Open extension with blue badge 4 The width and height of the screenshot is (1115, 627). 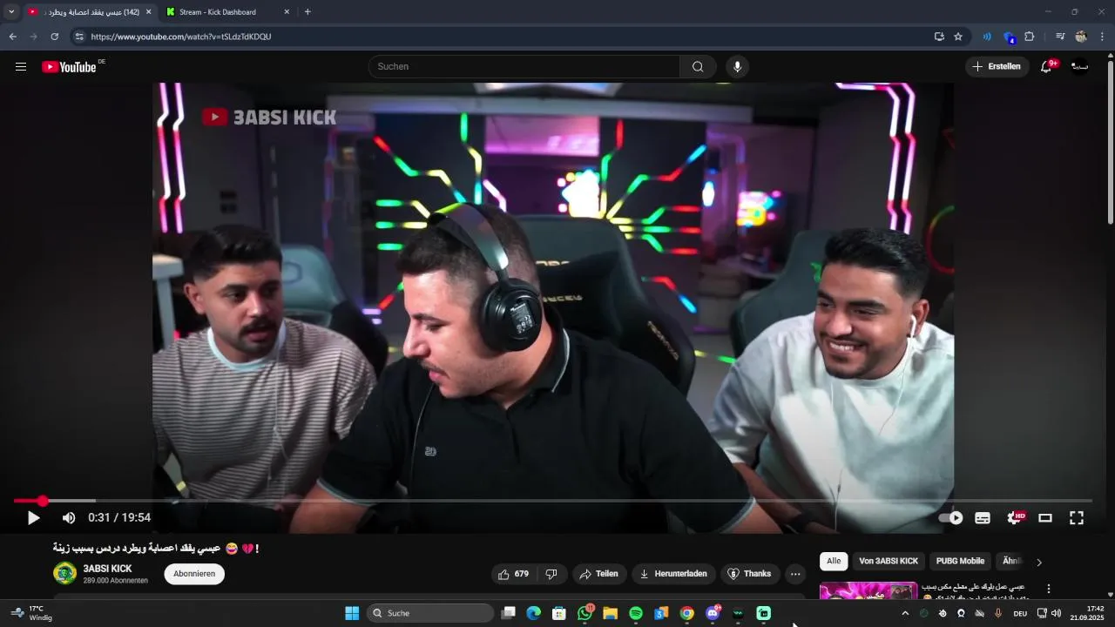[x=1009, y=37]
